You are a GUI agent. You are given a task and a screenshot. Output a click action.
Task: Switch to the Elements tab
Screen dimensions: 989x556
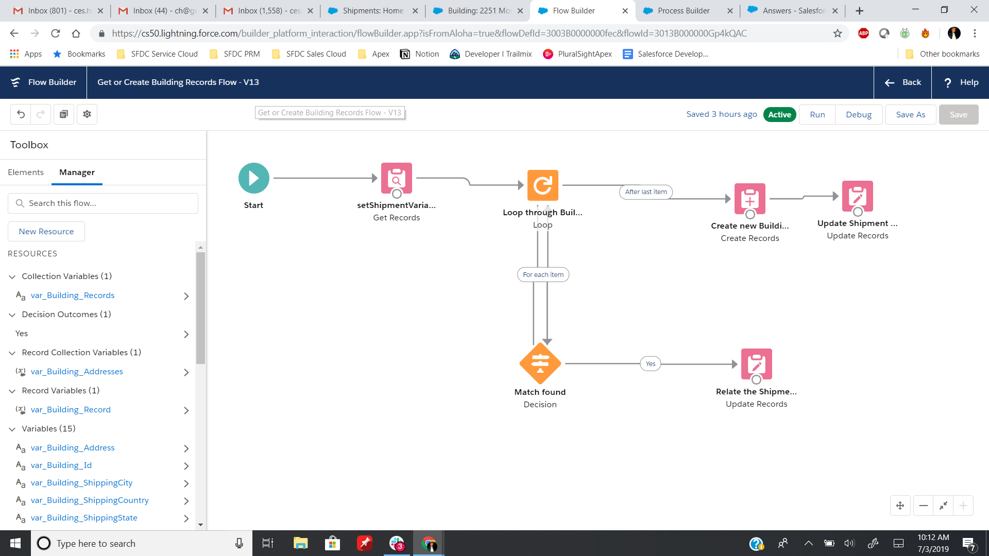pyautogui.click(x=26, y=172)
